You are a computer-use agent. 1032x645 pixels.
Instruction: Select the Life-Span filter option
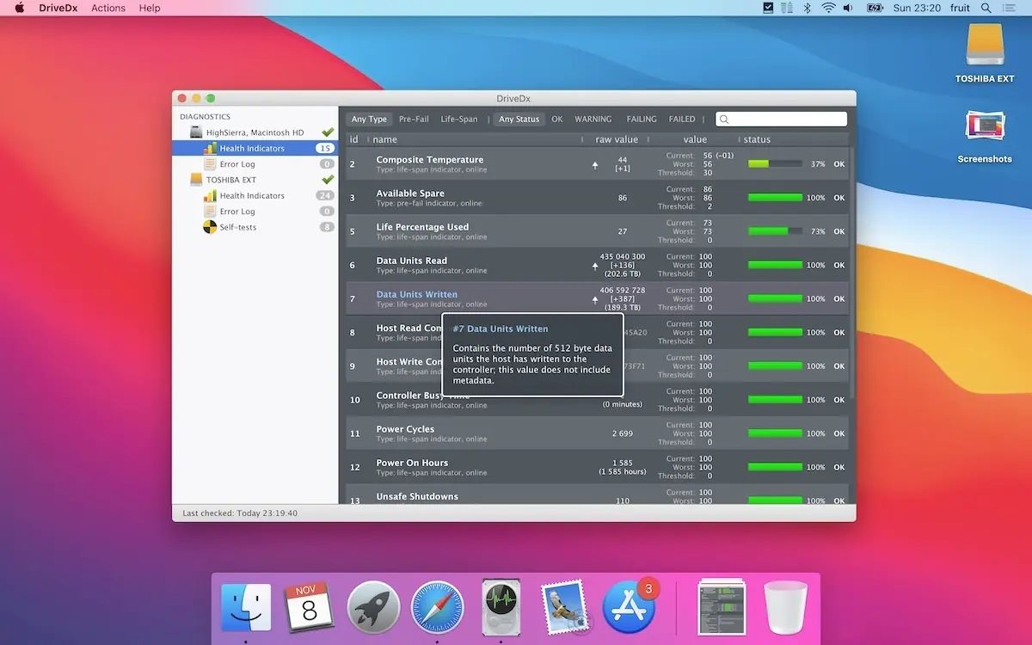pyautogui.click(x=460, y=119)
